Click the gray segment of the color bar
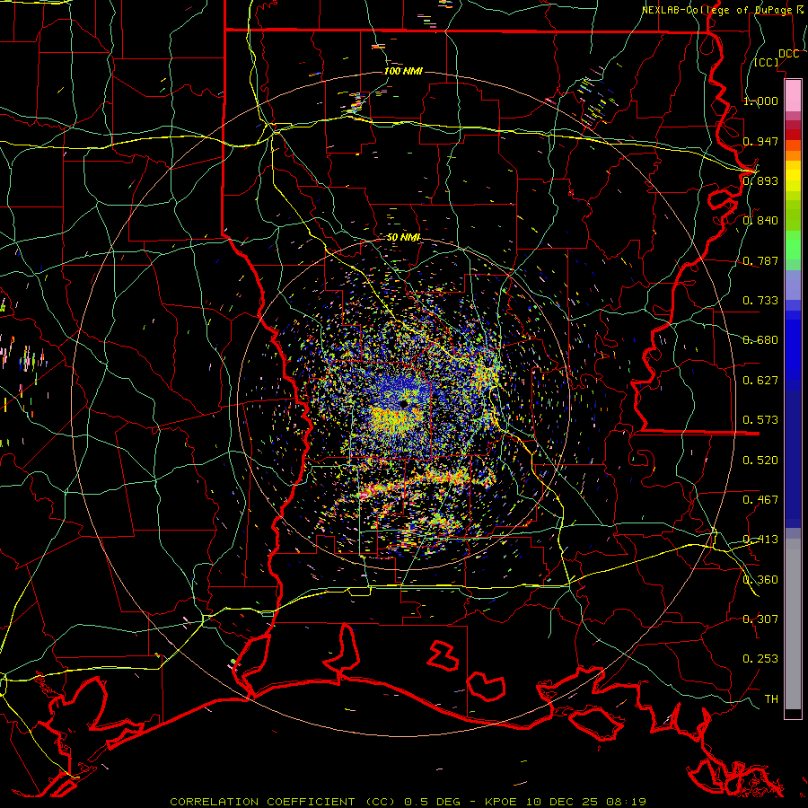 (x=793, y=624)
